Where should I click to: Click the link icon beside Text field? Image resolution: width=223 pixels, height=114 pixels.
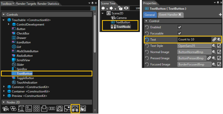(214, 40)
